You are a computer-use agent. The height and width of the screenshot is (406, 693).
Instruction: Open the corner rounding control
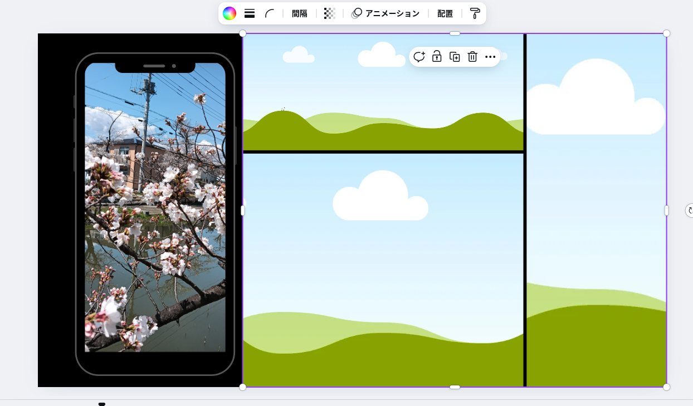point(270,13)
